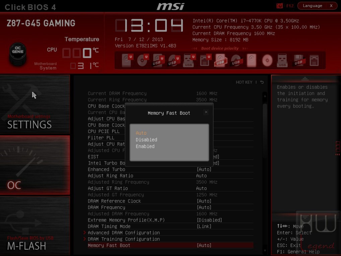Click the X next to Language
The image size is (341, 256).
[331, 6]
